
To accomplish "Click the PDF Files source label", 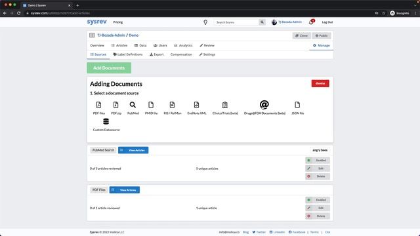I will coord(99,190).
